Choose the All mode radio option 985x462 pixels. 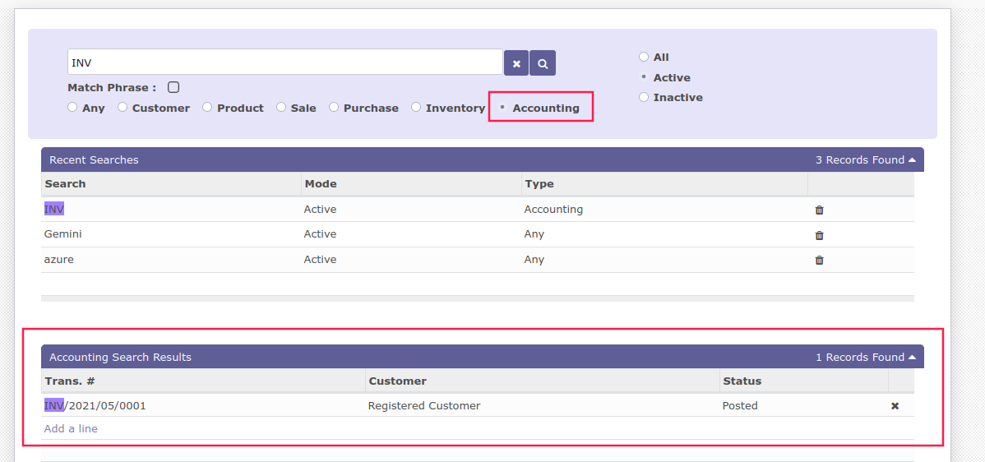click(x=644, y=57)
